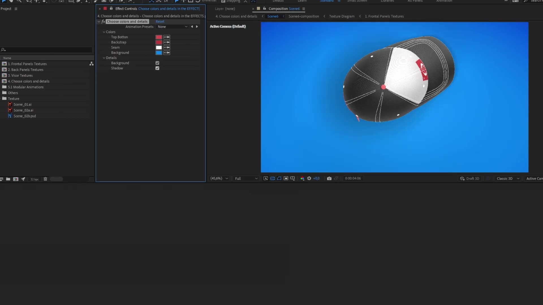Collapse the Colors property group
The image size is (543, 305).
[x=104, y=32]
